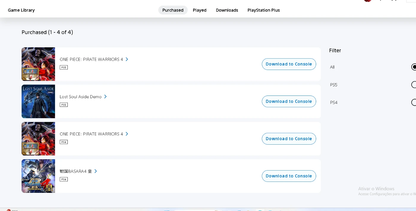The height and width of the screenshot is (211, 416).
Task: Switch to the Played tab
Action: pyautogui.click(x=199, y=10)
